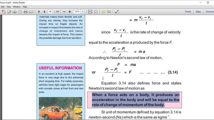Viewport: 214px width, 120px height.
Task: Click the line 'F = ma'
Action: [126, 65]
